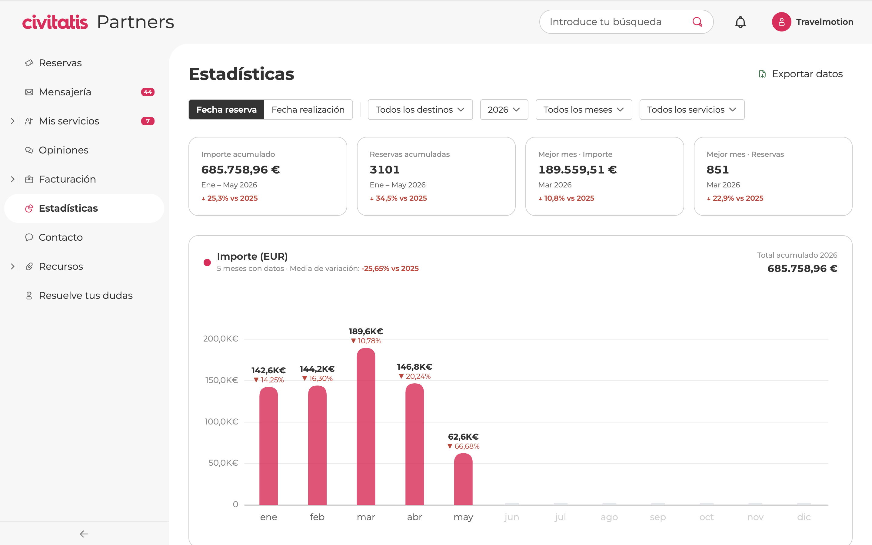Click the Estadísticas page heading
Image resolution: width=872 pixels, height=545 pixels.
(241, 74)
